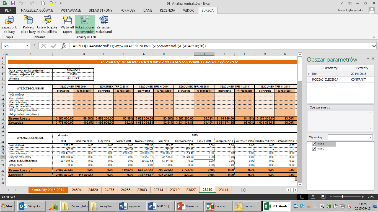The width and height of the screenshot is (378, 212).
Task: Click cell with 3 350 000,00 in Razem koszty
Action: click(x=63, y=118)
